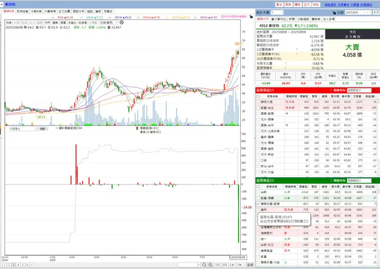This screenshot has width=380, height=269.
Task: Click help icon in 區間買超15 header
Action: click(x=331, y=90)
